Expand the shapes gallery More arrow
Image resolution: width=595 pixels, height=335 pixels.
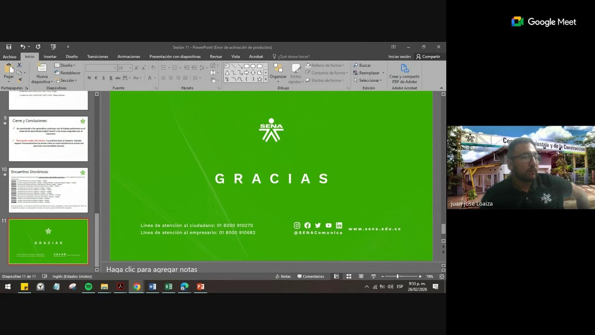coord(266,80)
